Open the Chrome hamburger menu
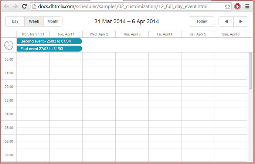Viewport: 255px width, 164px height. tap(247, 7)
